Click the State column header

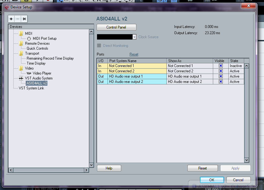click(x=236, y=61)
